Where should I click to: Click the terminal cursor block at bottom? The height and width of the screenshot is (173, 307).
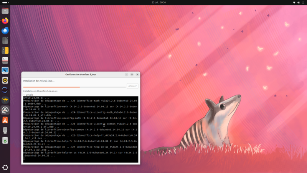24,158
